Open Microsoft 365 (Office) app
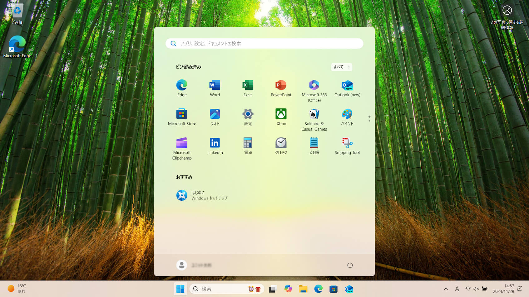The width and height of the screenshot is (529, 297). [314, 91]
